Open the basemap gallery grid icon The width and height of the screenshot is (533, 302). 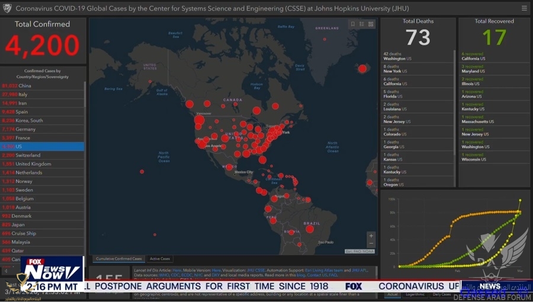tap(371, 24)
